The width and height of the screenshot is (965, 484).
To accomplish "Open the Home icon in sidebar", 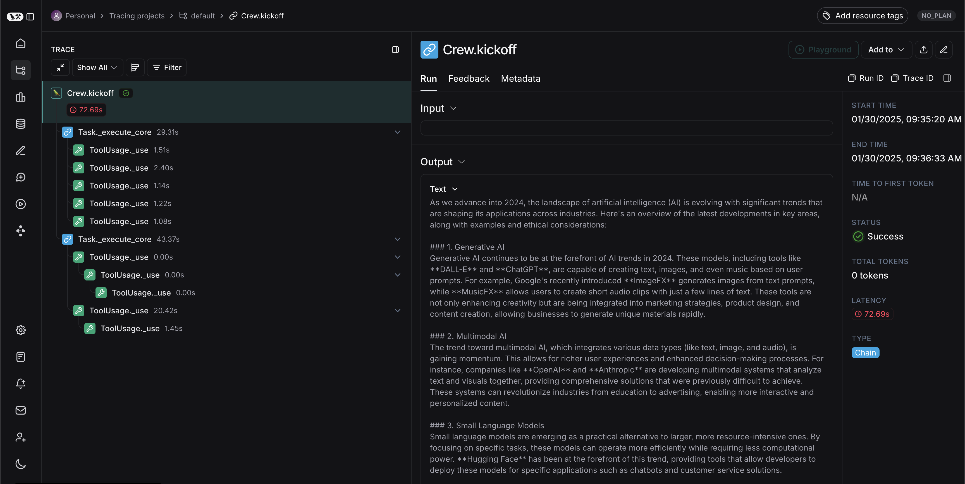I will click(x=21, y=43).
